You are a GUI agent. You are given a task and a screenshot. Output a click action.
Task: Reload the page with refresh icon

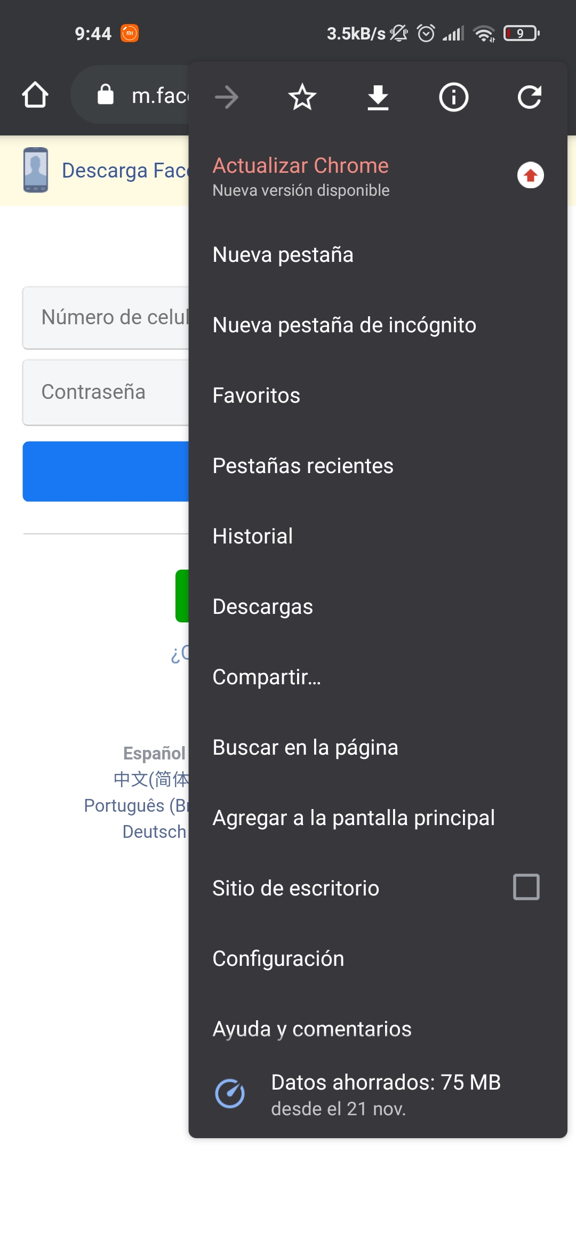tap(529, 97)
